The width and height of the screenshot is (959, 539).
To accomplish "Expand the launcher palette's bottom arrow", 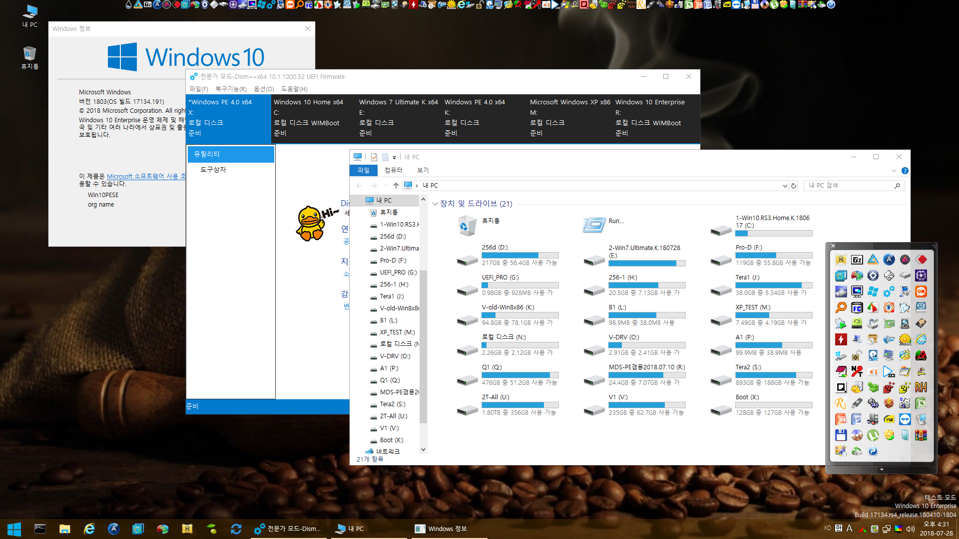I will coord(882,470).
